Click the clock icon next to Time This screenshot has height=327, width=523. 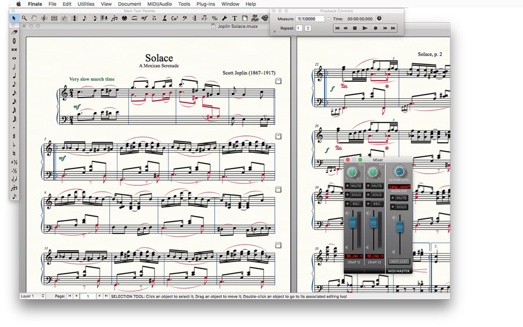coord(379,19)
